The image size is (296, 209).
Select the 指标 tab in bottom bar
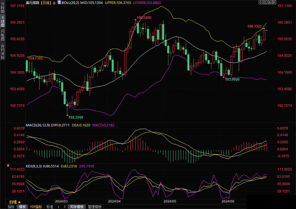11,207
